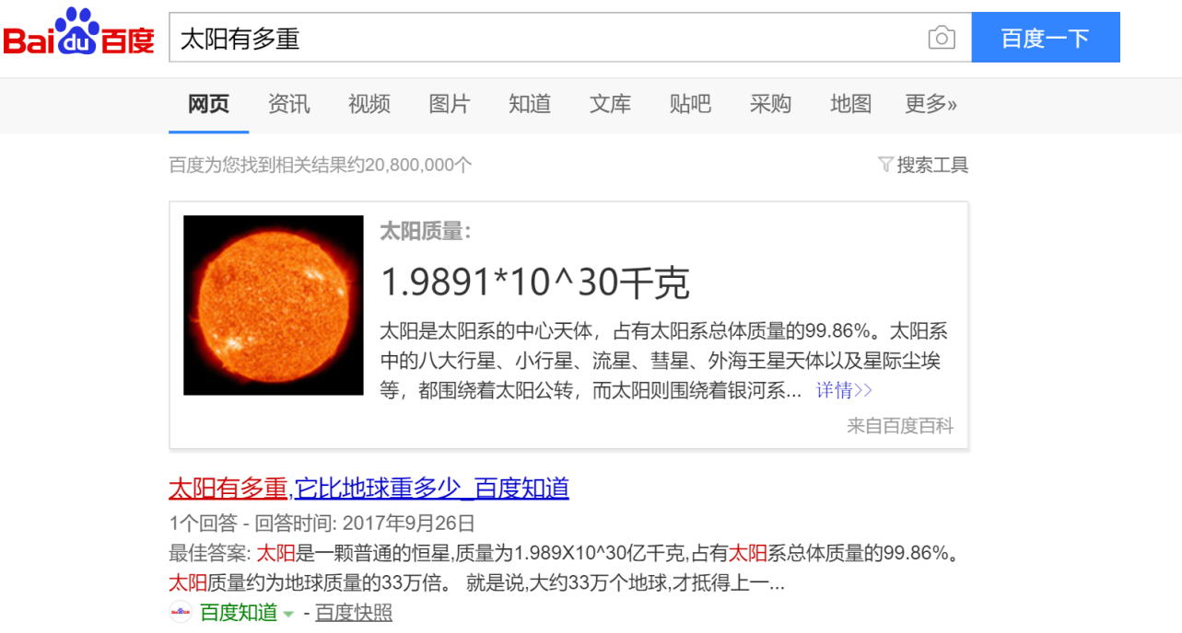Switch to 图片 search results
1182x633 pixels.
point(449,104)
